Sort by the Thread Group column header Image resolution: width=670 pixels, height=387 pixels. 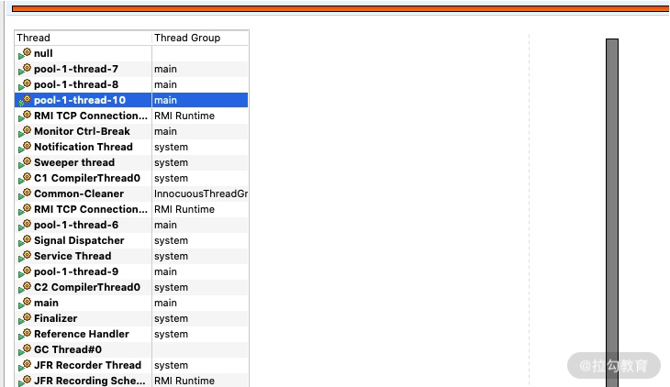199,38
